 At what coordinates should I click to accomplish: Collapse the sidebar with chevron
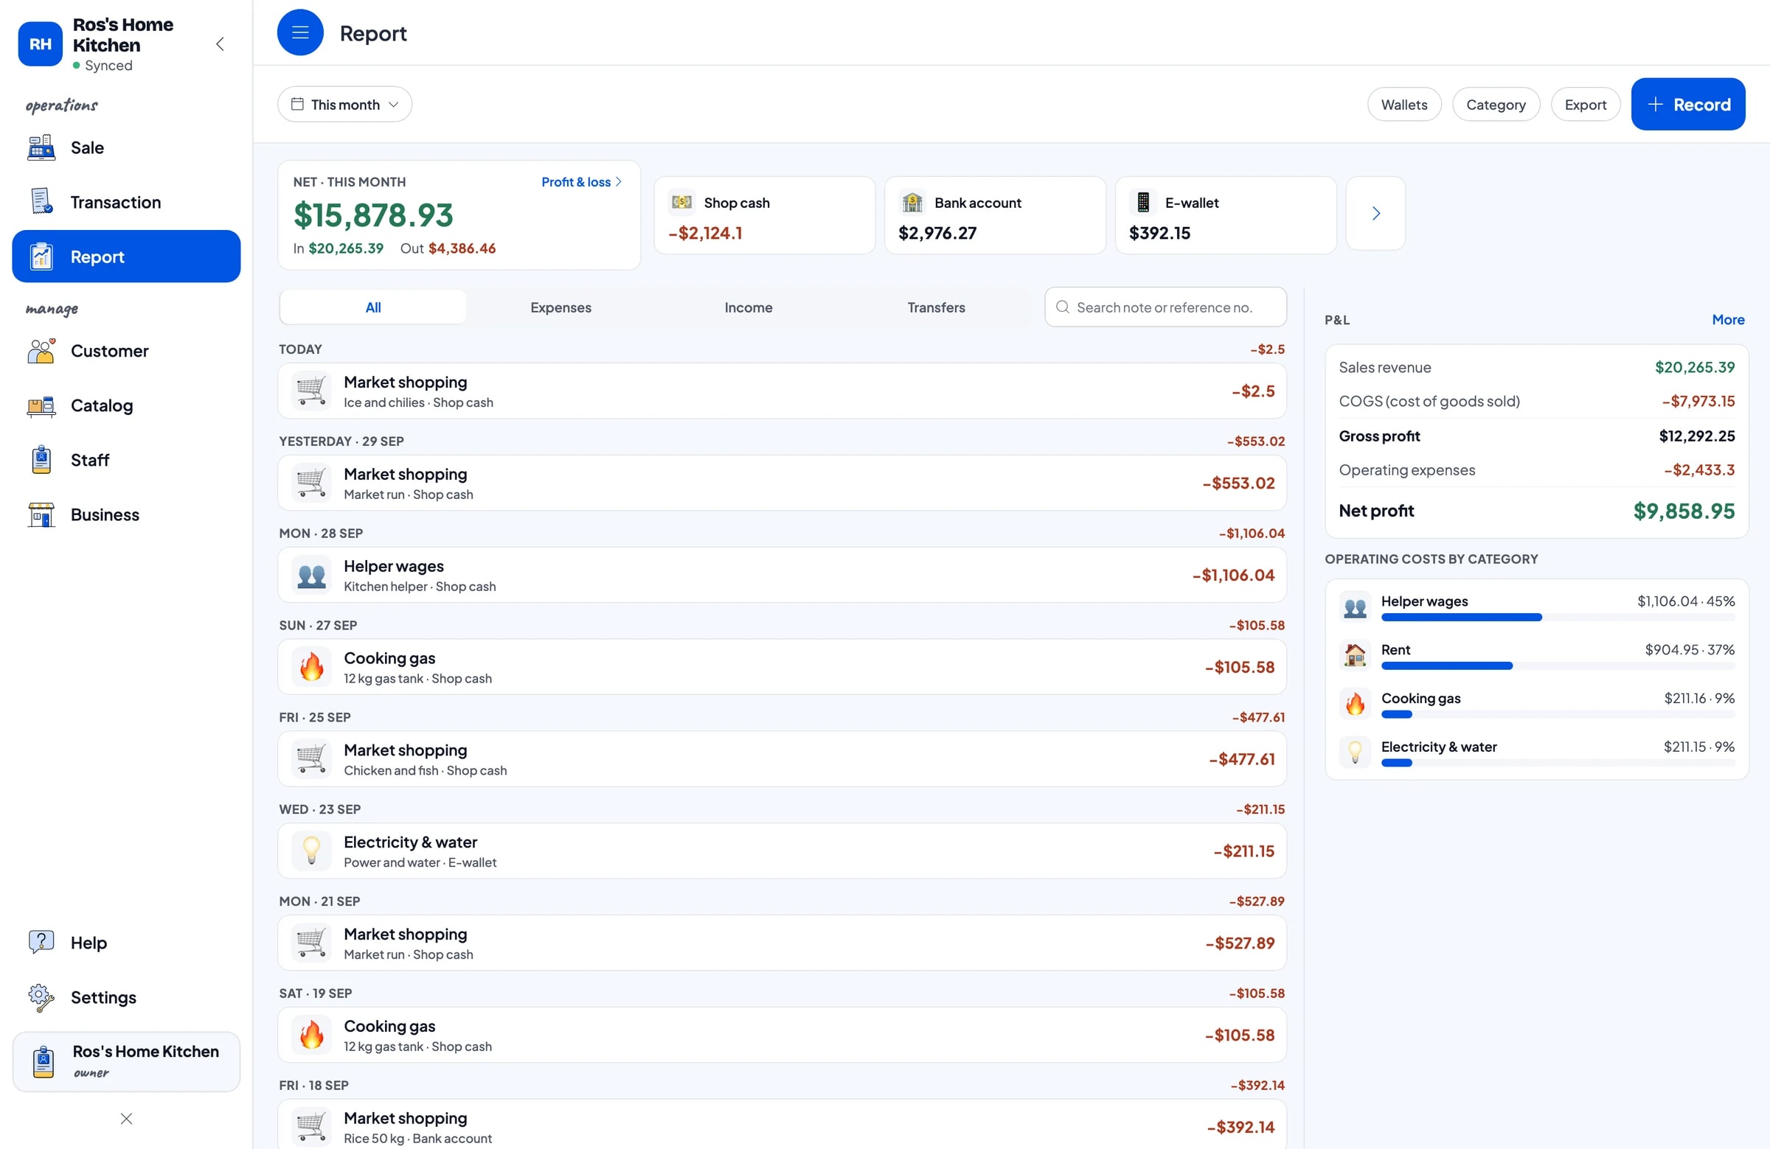pos(220,43)
